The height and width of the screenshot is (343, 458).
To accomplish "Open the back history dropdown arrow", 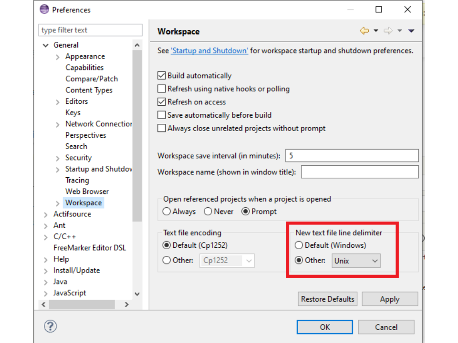I will (376, 31).
